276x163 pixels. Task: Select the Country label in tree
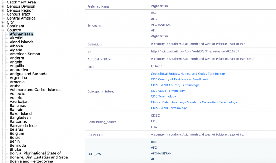[14, 30]
